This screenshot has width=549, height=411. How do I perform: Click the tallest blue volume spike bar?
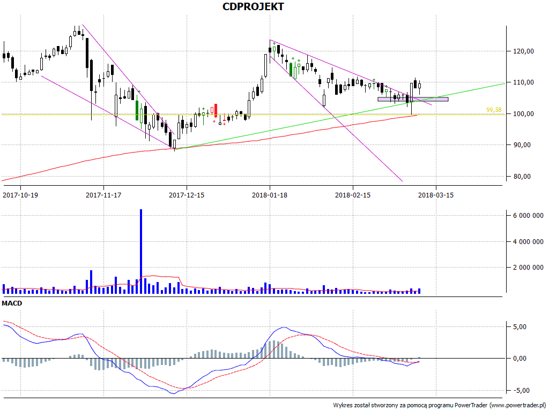141,252
